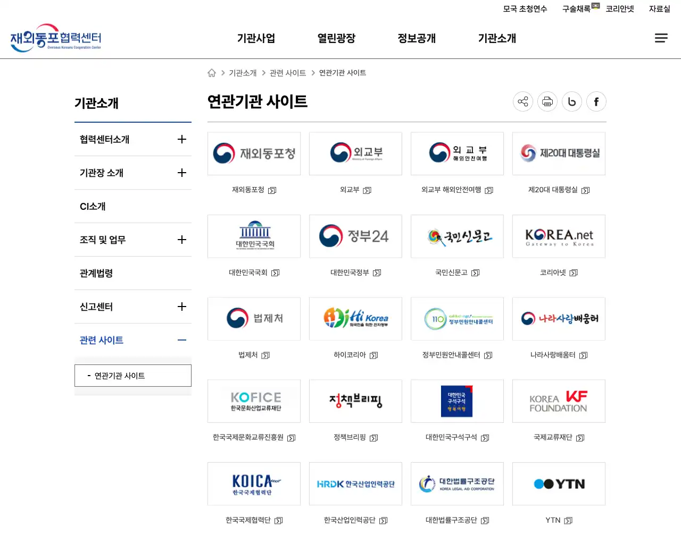Open the 기관사업 main menu

[256, 38]
